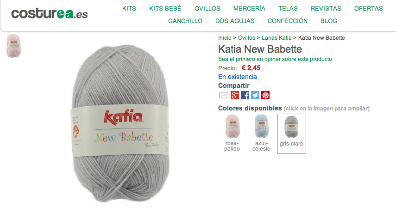Choose the azul-celeste yarn color
This screenshot has height=213, width=396.
tap(261, 133)
